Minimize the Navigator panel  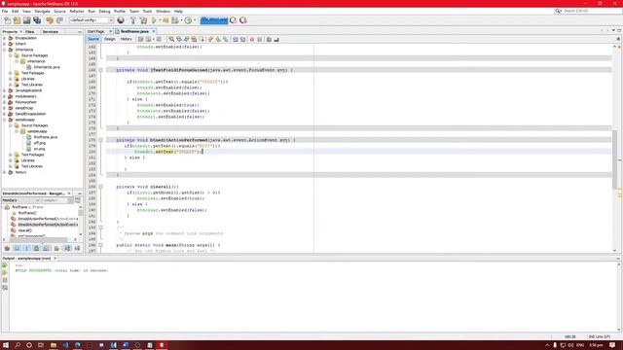coord(80,193)
